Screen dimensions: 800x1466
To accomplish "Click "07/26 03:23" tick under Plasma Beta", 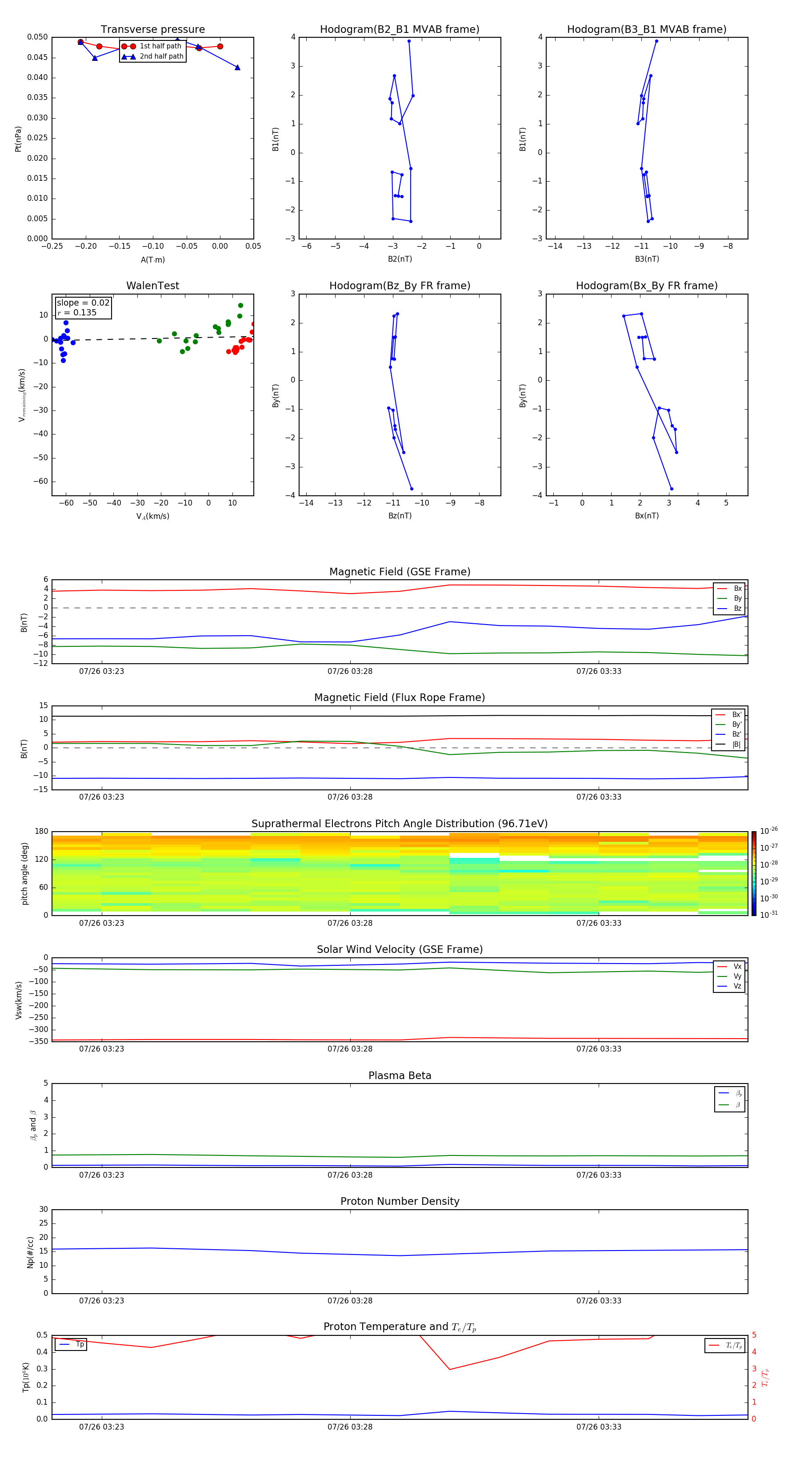I will click(101, 1175).
